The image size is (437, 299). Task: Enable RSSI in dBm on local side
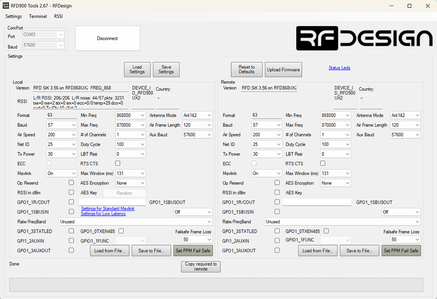click(x=71, y=192)
